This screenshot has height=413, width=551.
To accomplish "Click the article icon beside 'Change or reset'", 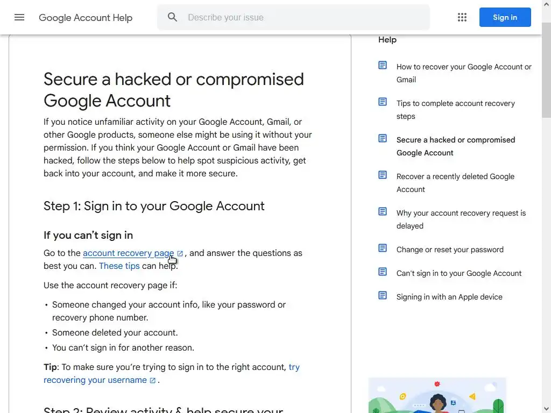I will [383, 248].
